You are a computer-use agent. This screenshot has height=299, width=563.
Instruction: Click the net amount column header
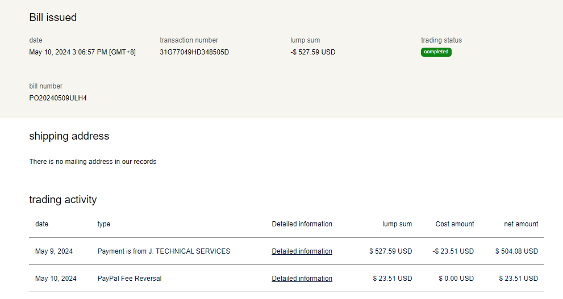521,224
